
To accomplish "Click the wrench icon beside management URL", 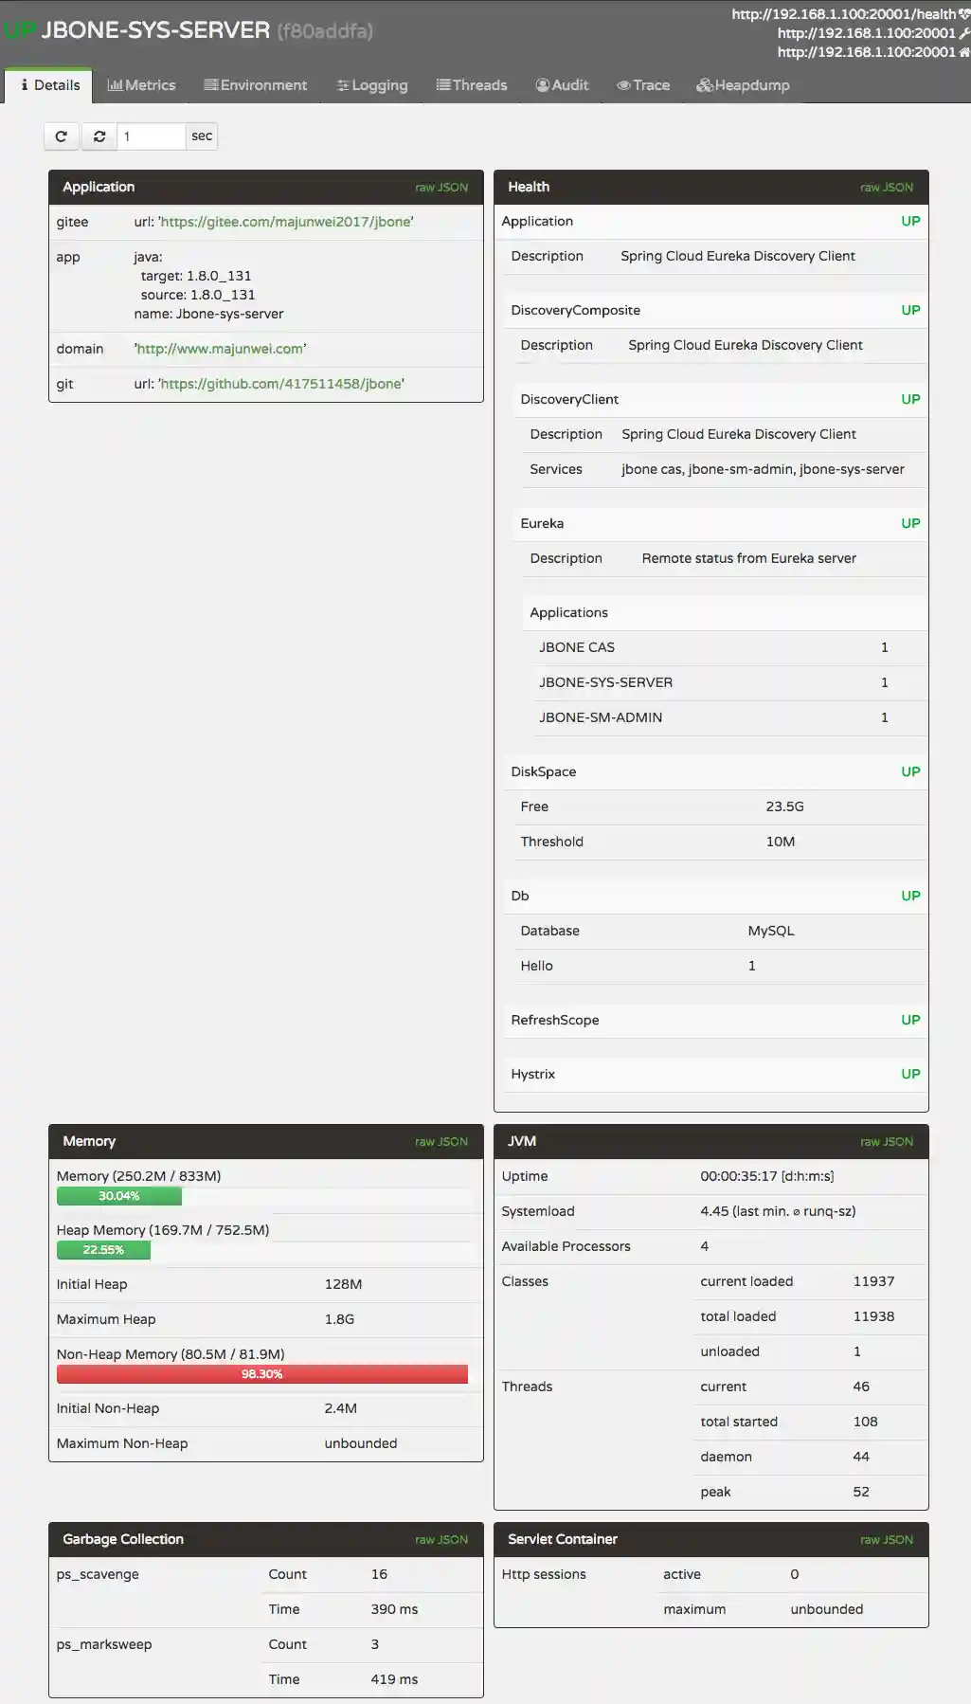I will click(x=964, y=33).
